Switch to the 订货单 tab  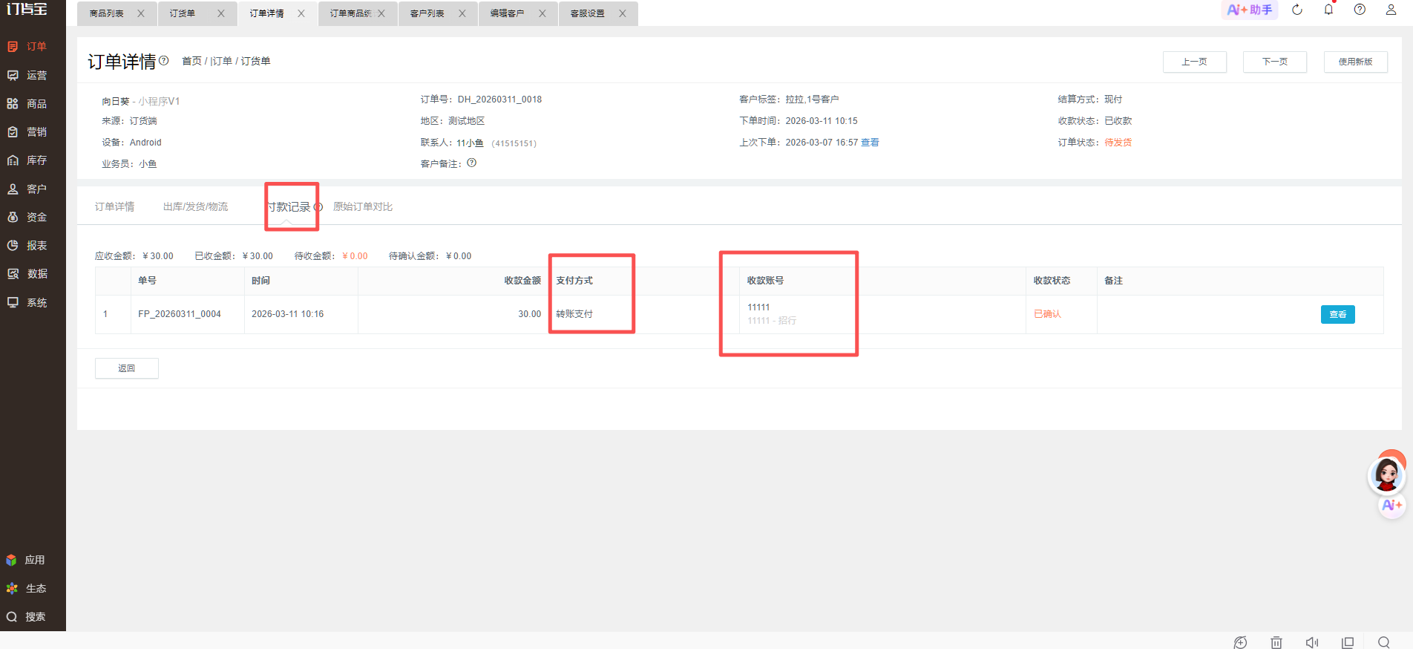coord(183,13)
